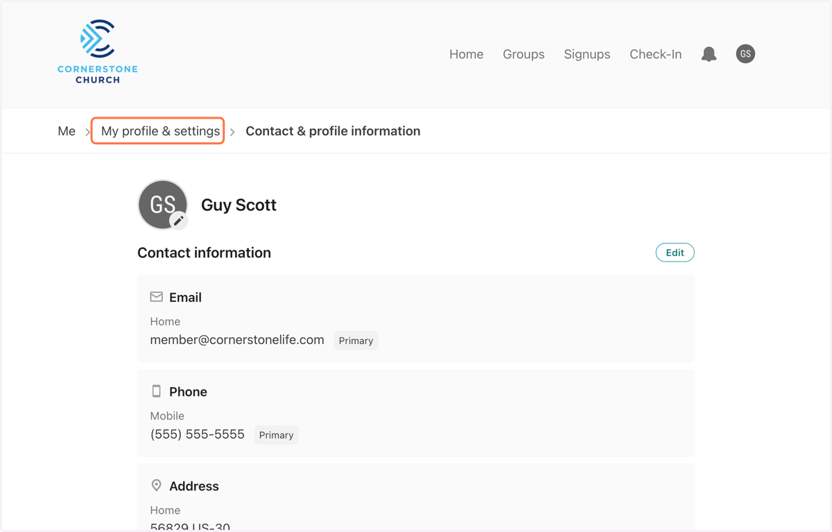Image resolution: width=832 pixels, height=532 pixels.
Task: Click the Primary badge next to phone
Action: [276, 435]
